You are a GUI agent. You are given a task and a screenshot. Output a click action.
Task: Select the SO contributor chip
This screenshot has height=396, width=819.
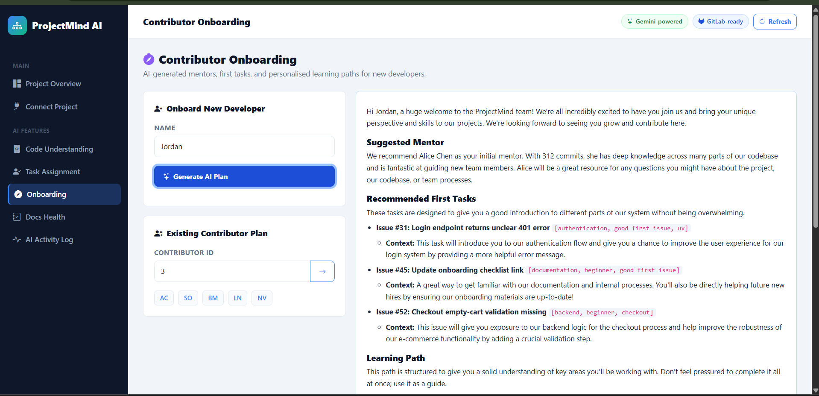point(188,298)
